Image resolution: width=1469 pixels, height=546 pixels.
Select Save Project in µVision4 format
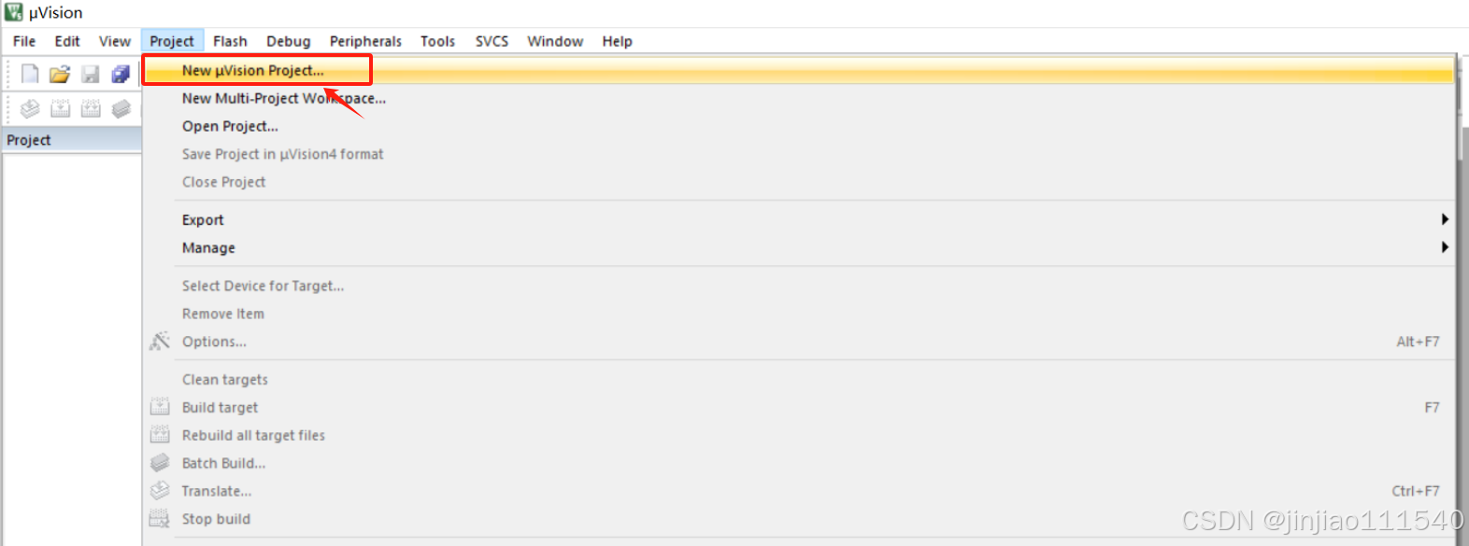tap(799, 154)
